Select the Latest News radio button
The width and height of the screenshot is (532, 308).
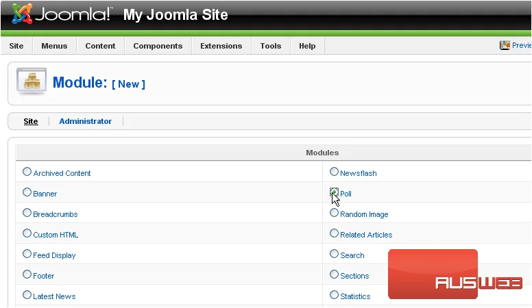pos(27,295)
